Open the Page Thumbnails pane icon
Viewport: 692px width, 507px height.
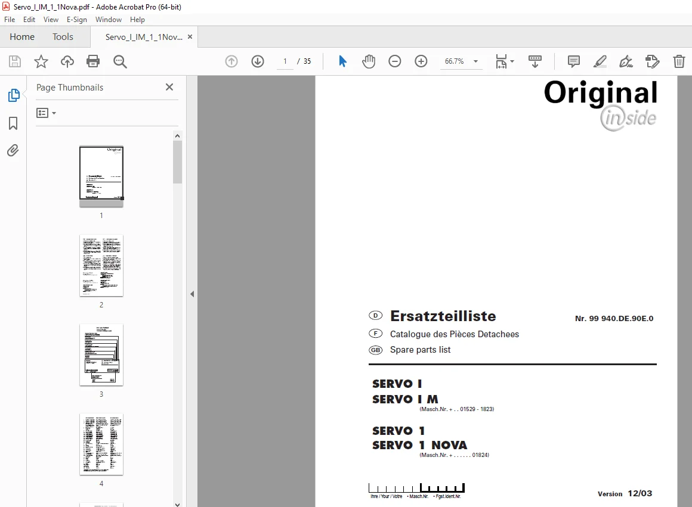pyautogui.click(x=14, y=95)
